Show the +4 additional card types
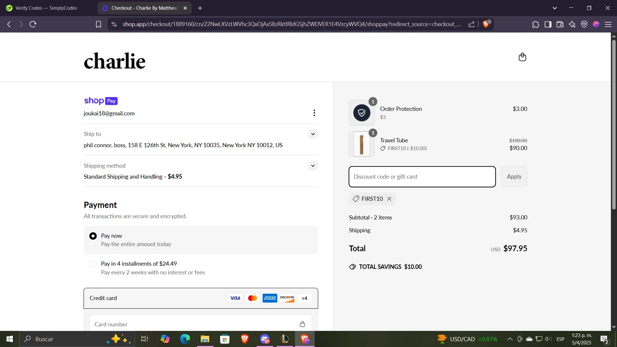The height and width of the screenshot is (347, 617). [304, 298]
